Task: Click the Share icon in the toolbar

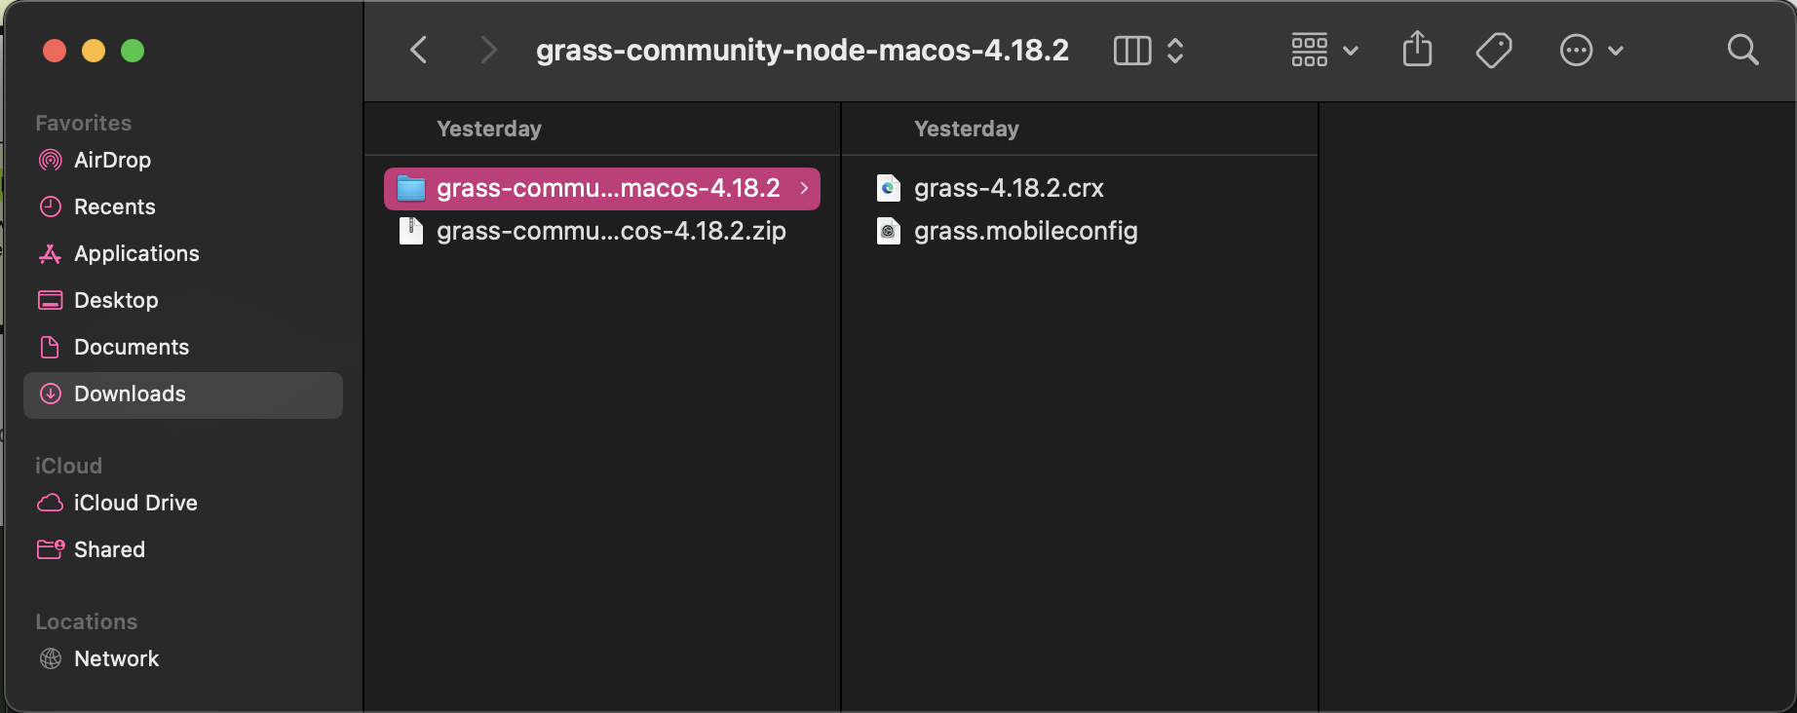Action: tap(1417, 50)
